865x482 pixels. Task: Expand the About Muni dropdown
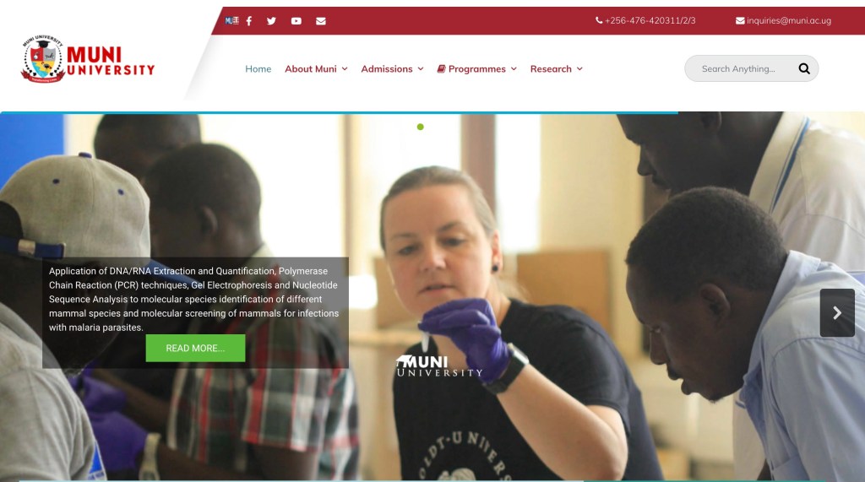pyautogui.click(x=316, y=69)
